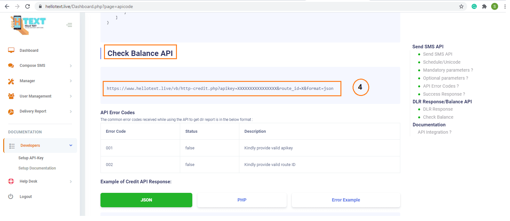The height and width of the screenshot is (221, 510).
Task: Click the Compose SMS chat bubble icon
Action: click(11, 66)
